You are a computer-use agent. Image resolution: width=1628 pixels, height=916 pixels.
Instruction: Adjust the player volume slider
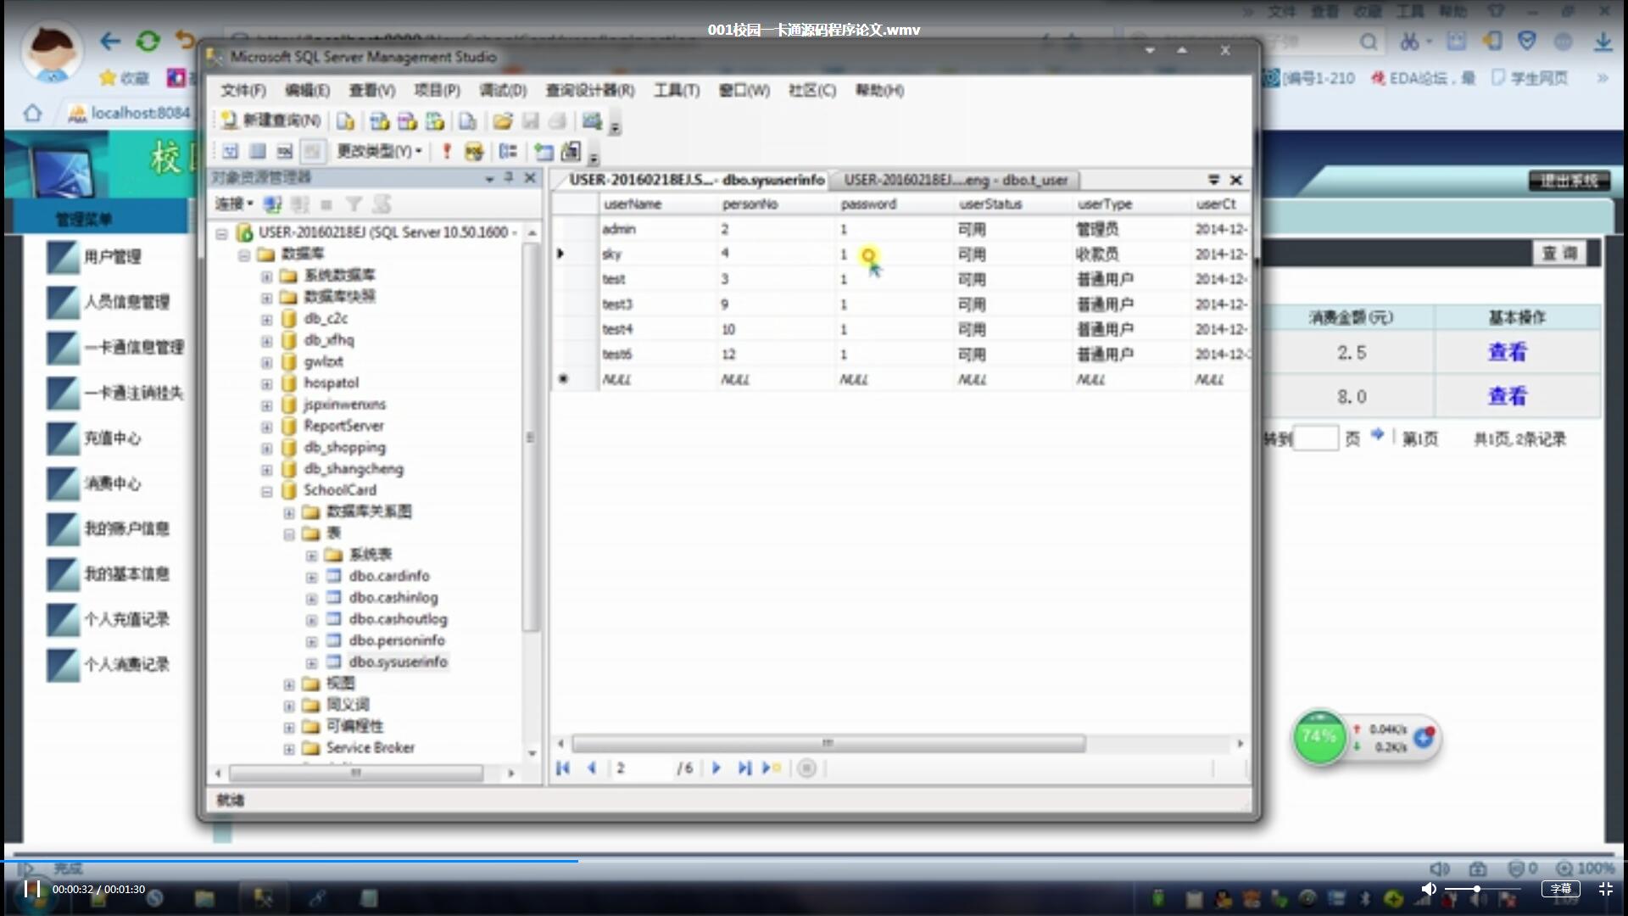point(1482,889)
